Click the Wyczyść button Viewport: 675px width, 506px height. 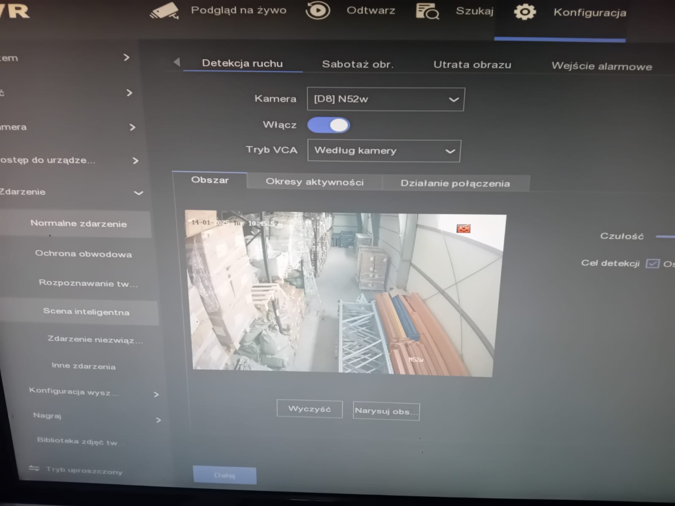(309, 408)
